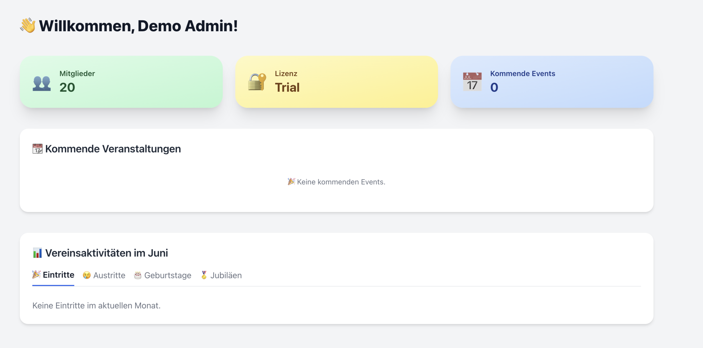Open the yellow Lizenz Trial card
This screenshot has width=703, height=348.
pos(336,82)
